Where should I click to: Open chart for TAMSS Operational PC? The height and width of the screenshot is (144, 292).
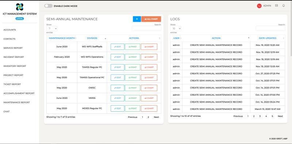coord(149,77)
